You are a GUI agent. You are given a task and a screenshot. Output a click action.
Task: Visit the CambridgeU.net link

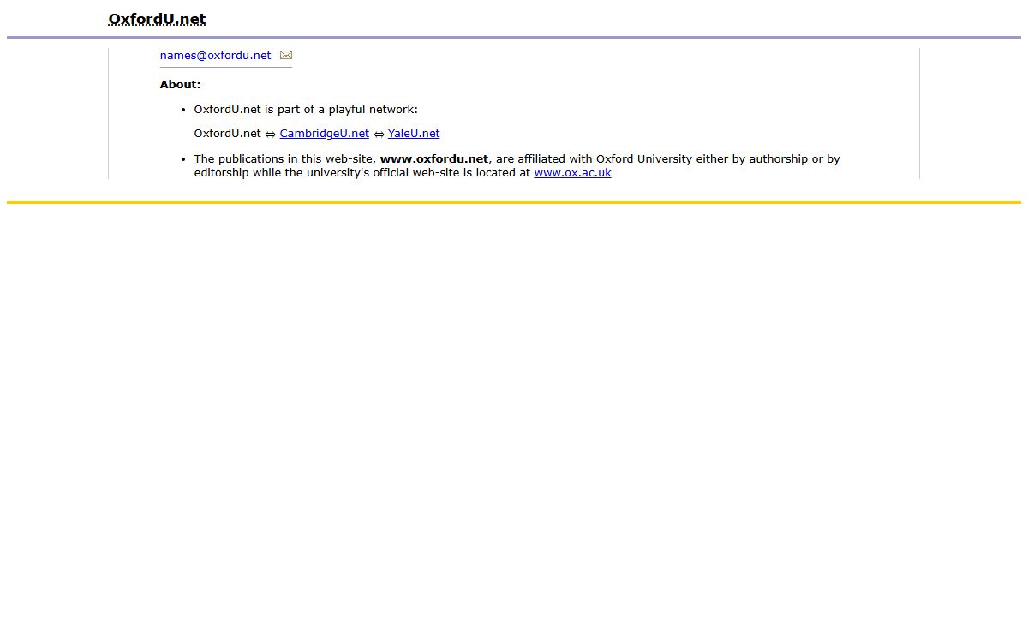point(324,134)
